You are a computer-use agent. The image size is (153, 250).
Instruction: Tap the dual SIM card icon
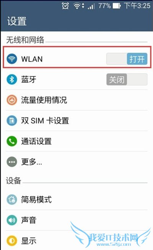coord(12,121)
